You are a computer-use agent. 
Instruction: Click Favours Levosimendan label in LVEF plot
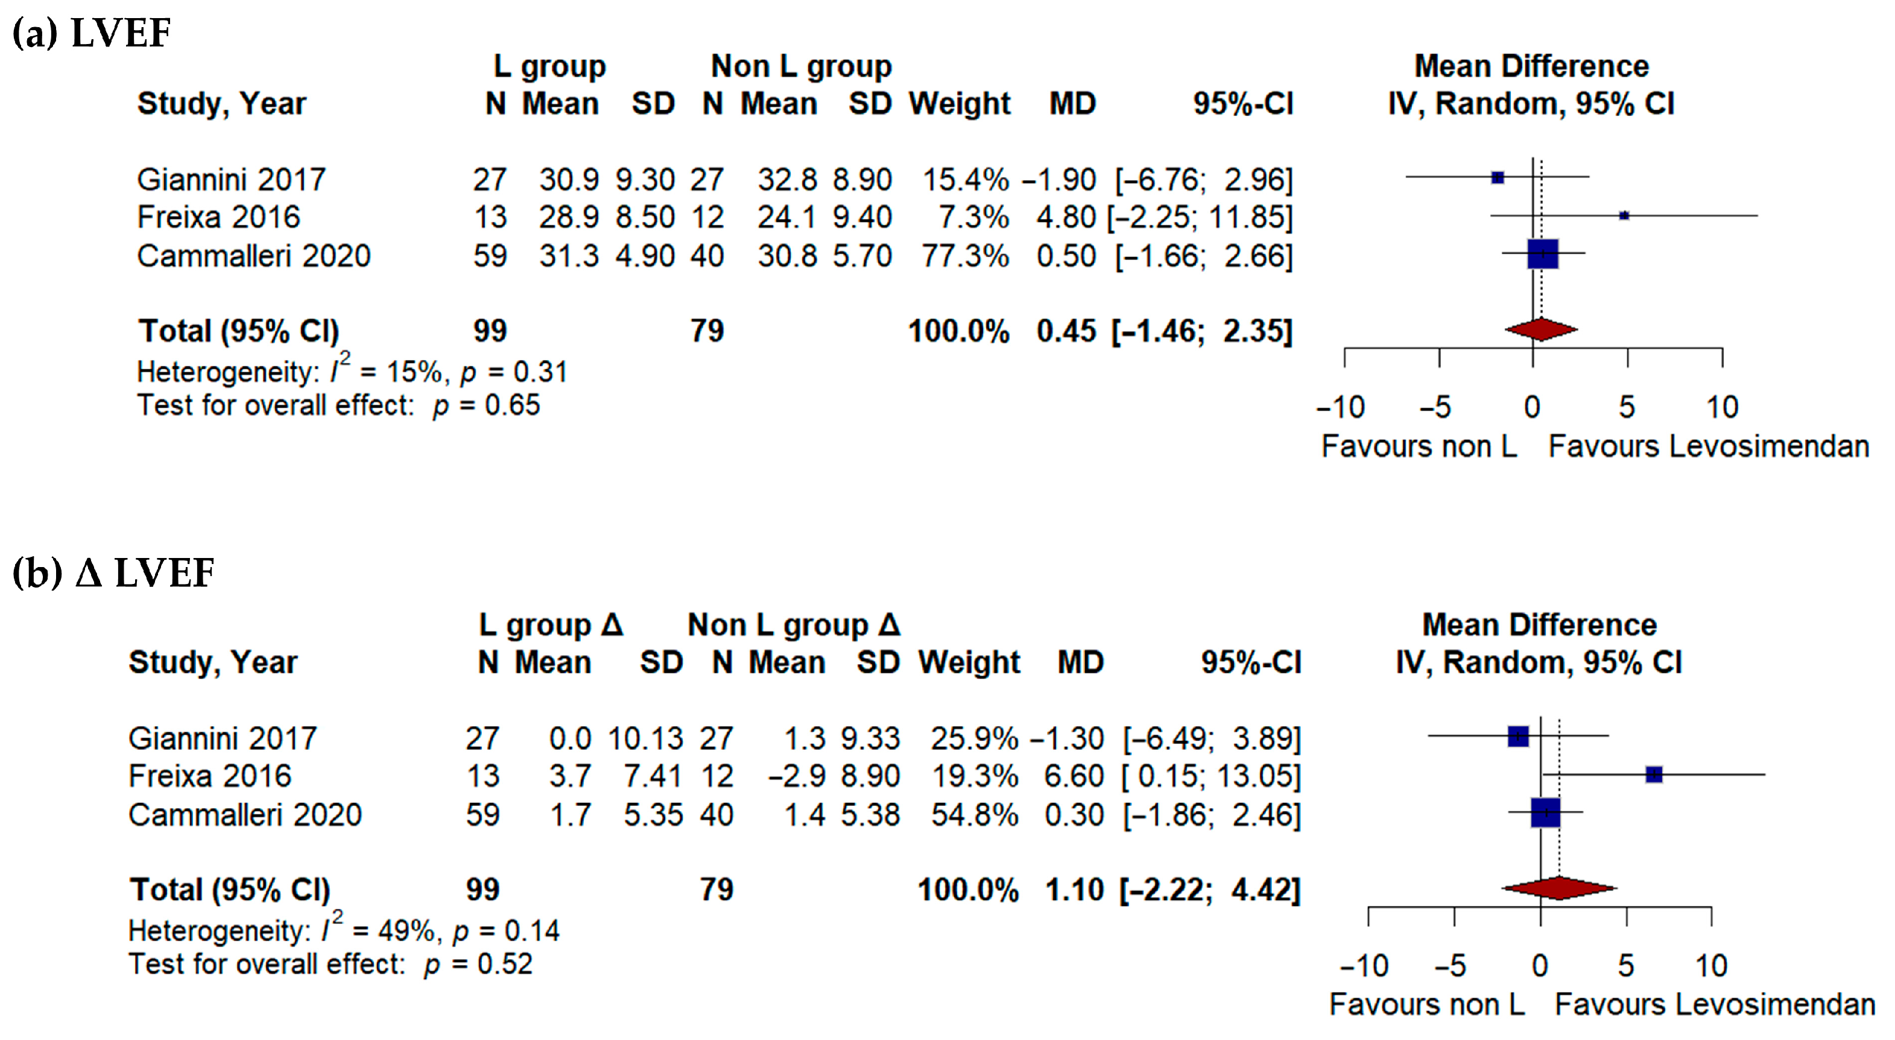tap(1709, 447)
